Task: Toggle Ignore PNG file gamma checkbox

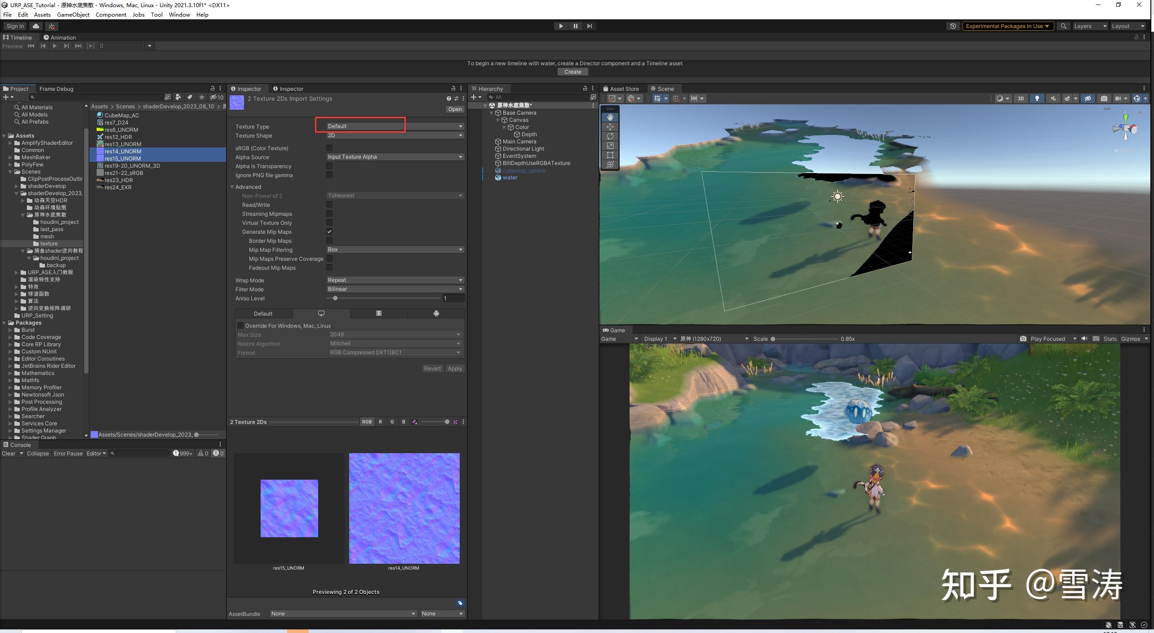Action: (x=329, y=175)
